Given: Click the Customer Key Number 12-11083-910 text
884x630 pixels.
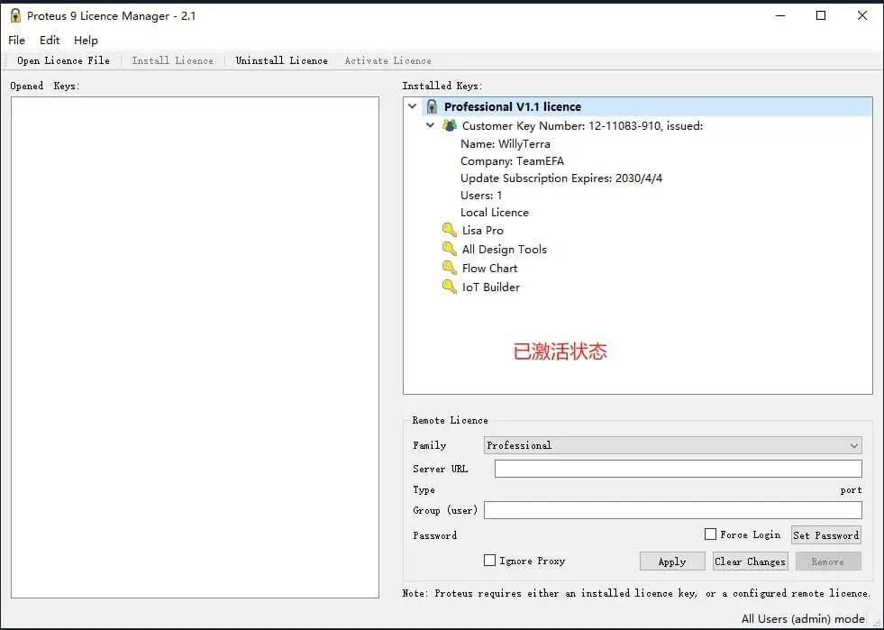Looking at the screenshot, I should (x=582, y=126).
